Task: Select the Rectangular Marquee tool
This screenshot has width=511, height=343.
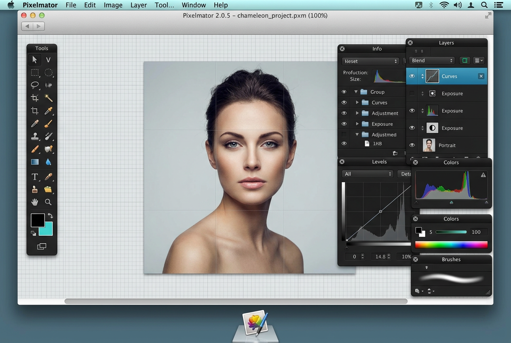Action: (x=35, y=73)
